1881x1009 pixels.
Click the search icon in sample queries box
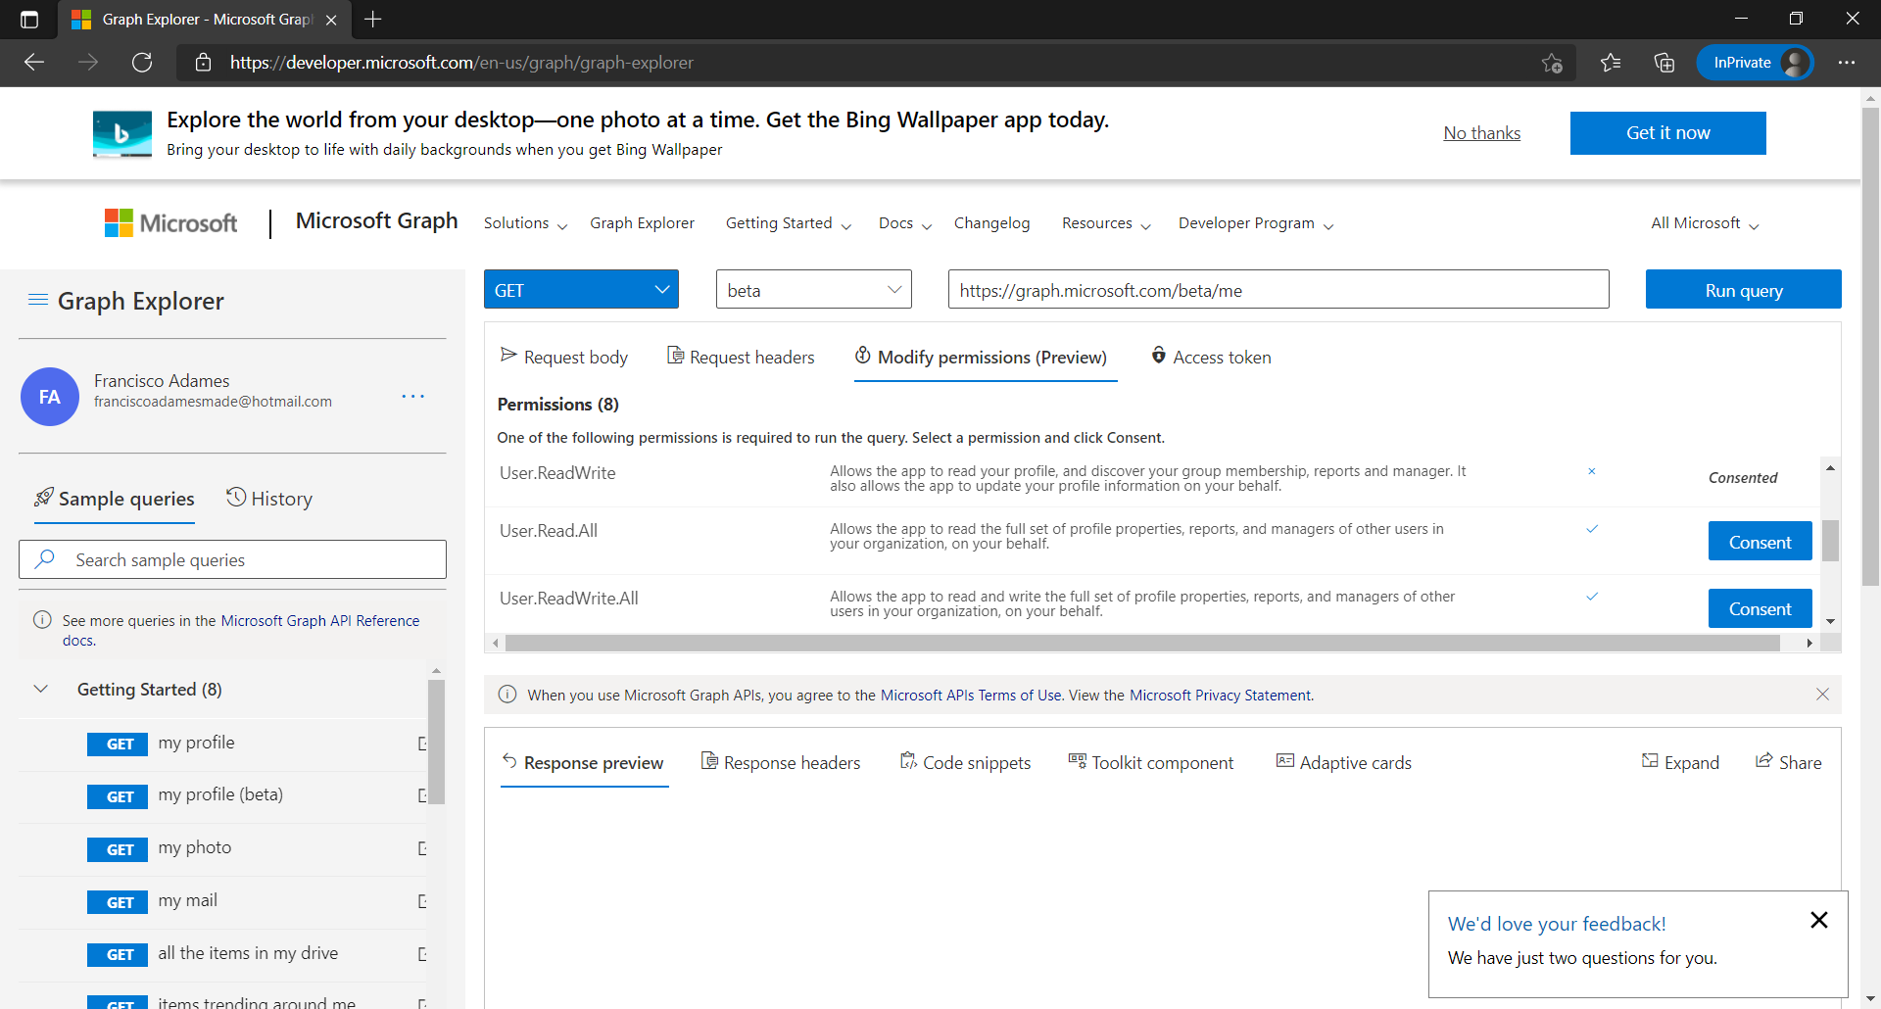coord(45,558)
